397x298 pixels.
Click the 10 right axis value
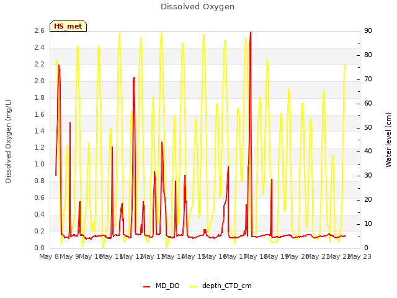[x=368, y=223]
